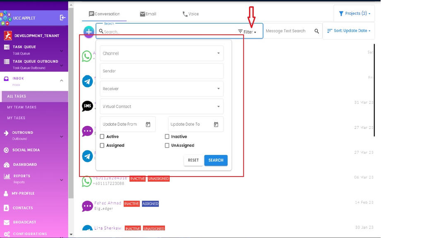Click the logout icon beside UCC APPLET
424x238 pixels.
(63, 18)
